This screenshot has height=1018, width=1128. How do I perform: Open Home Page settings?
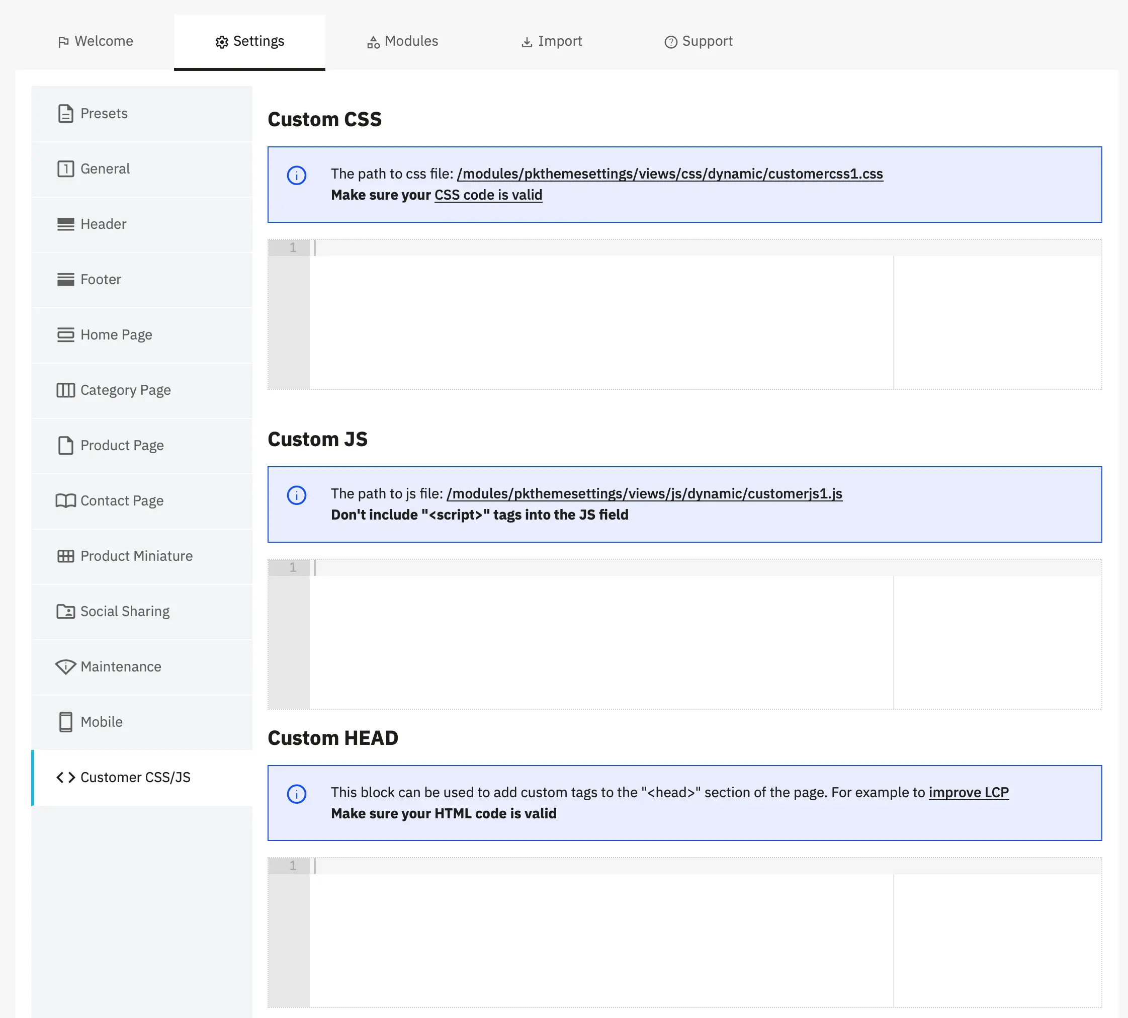pyautogui.click(x=142, y=335)
